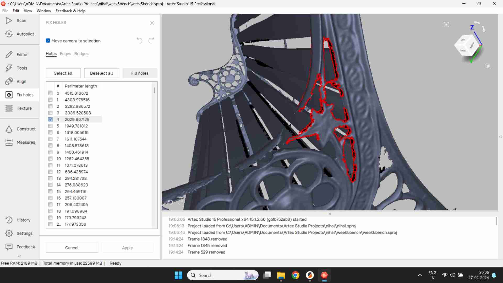The height and width of the screenshot is (283, 503).
Task: Collapse the log panel with down chevrons
Action: [x=330, y=214]
